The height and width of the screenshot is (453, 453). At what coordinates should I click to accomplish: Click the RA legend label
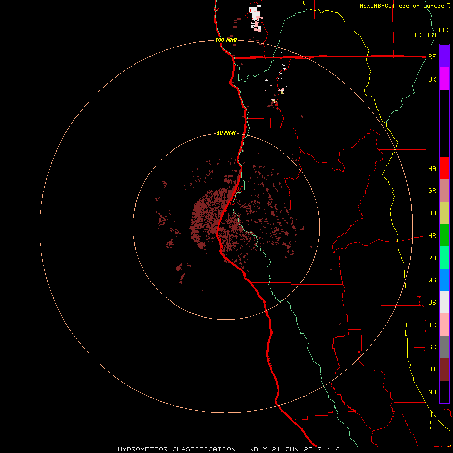(432, 258)
